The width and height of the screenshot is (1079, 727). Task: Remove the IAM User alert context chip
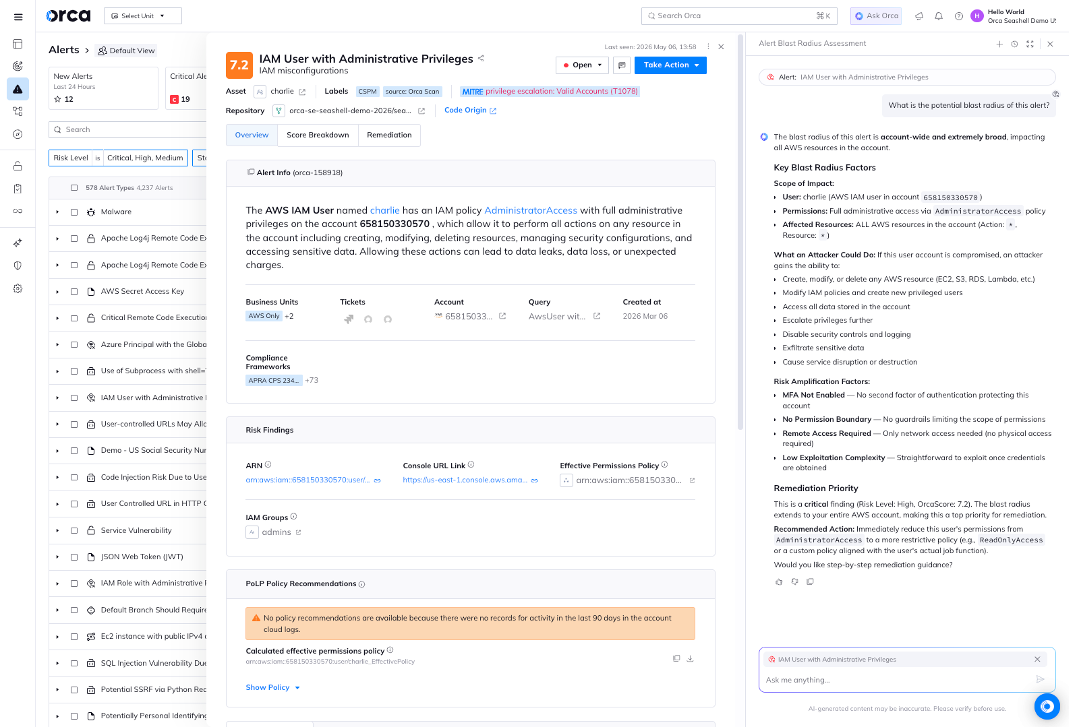pos(1037,660)
